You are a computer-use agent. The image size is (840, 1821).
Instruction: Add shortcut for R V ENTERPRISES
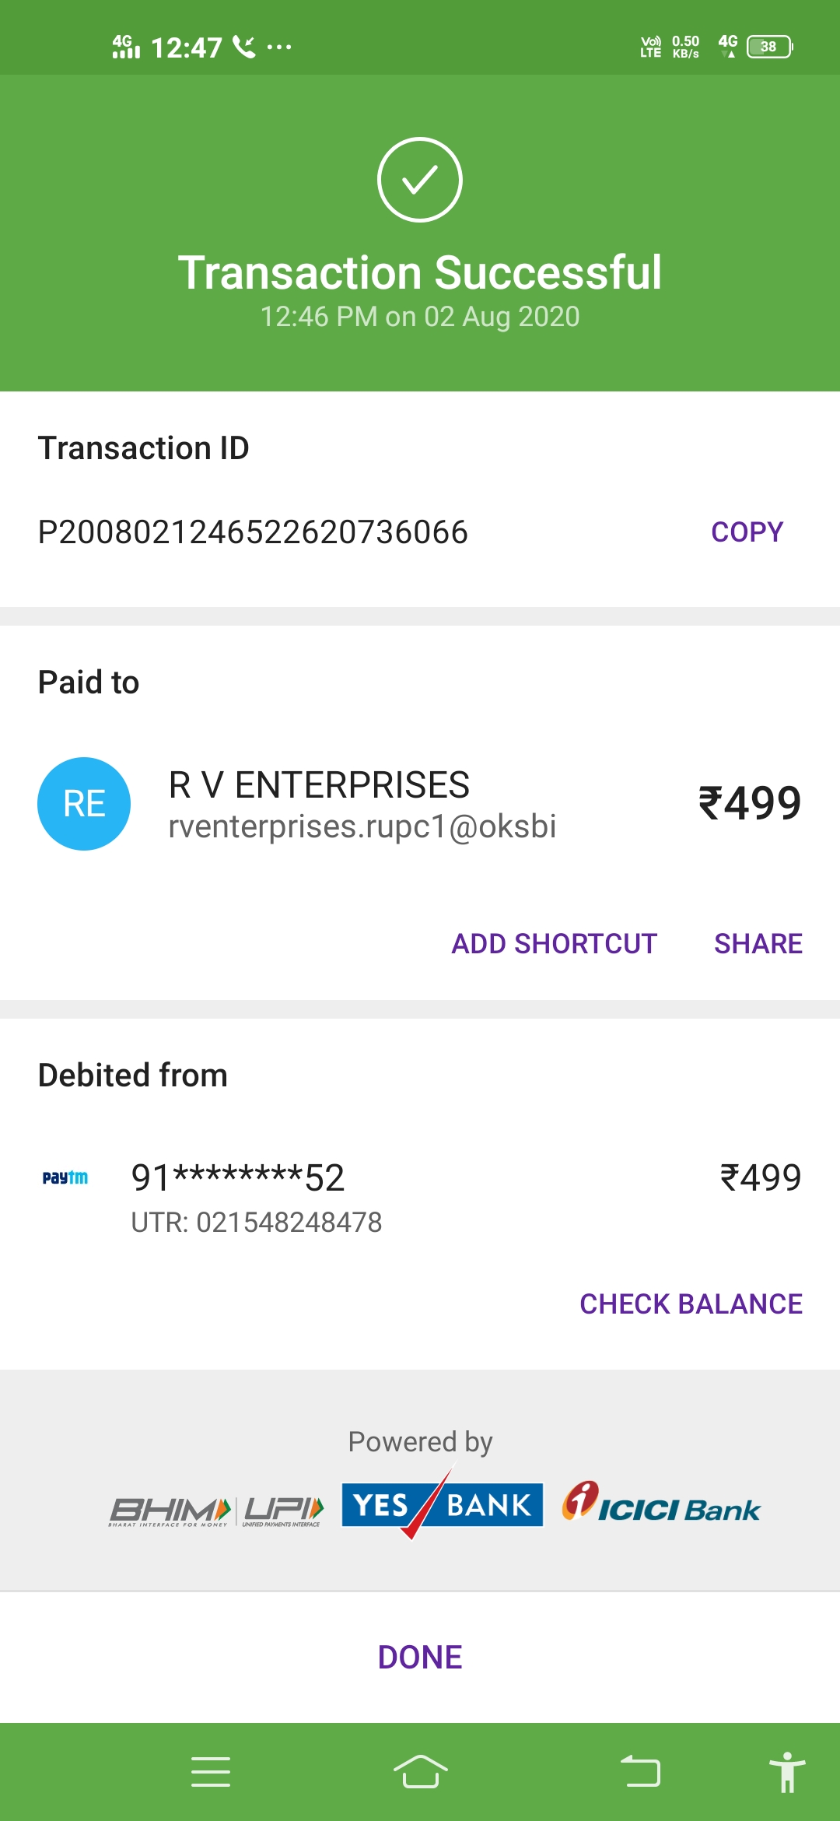click(554, 944)
